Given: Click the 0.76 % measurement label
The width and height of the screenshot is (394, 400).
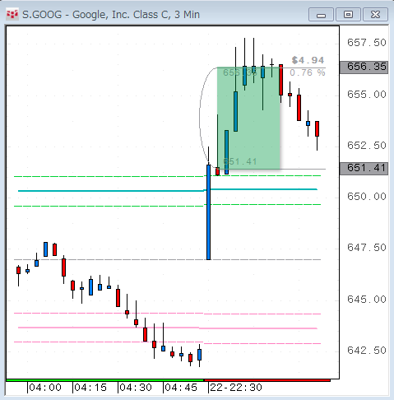Looking at the screenshot, I should point(308,72).
